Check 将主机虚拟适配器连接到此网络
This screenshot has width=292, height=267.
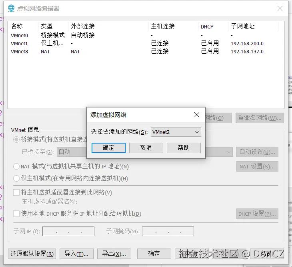[x=16, y=192]
